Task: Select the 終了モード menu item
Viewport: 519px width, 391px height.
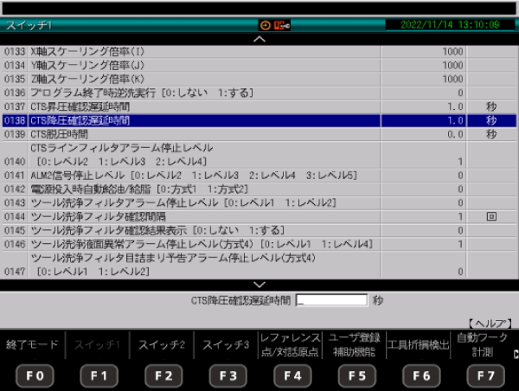Action: coord(32,344)
